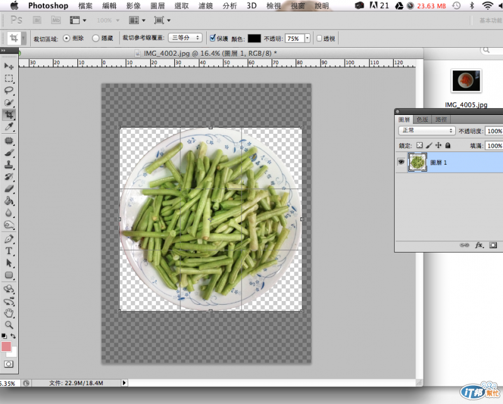Switch to the 路徑 tab
The image size is (503, 404).
[441, 119]
